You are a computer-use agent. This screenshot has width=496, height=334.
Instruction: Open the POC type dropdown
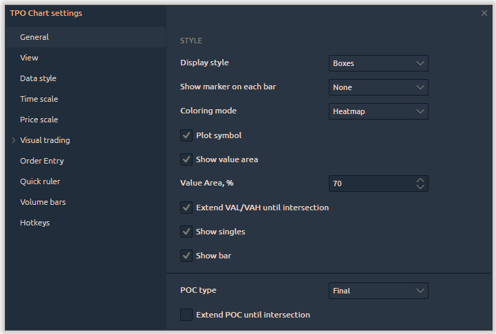point(378,291)
